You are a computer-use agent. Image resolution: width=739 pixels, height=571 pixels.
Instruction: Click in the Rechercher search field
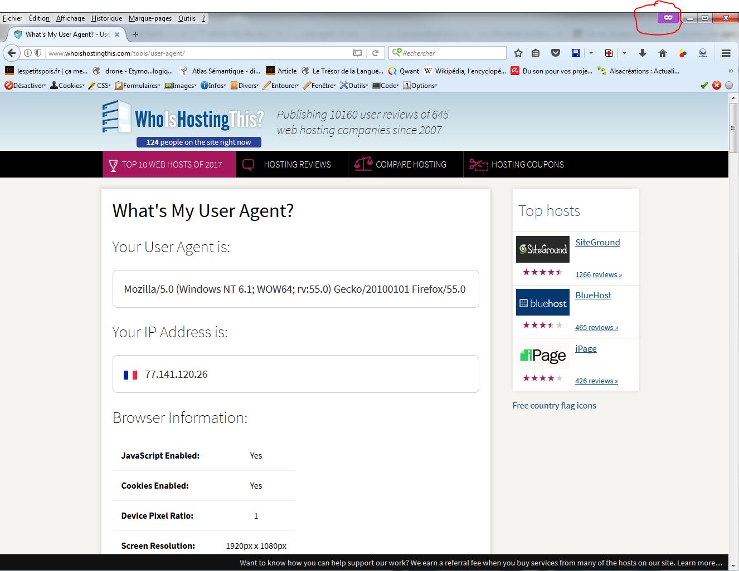click(x=451, y=53)
